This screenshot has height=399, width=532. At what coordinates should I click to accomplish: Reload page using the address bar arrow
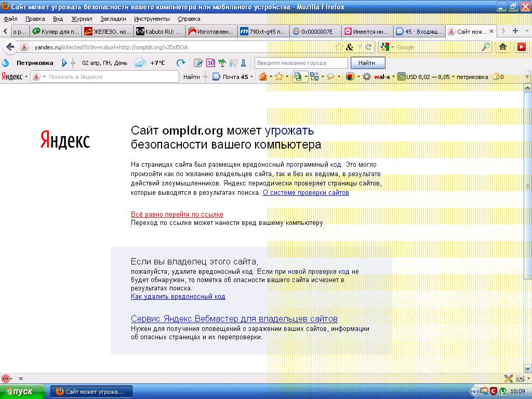pyautogui.click(x=368, y=47)
